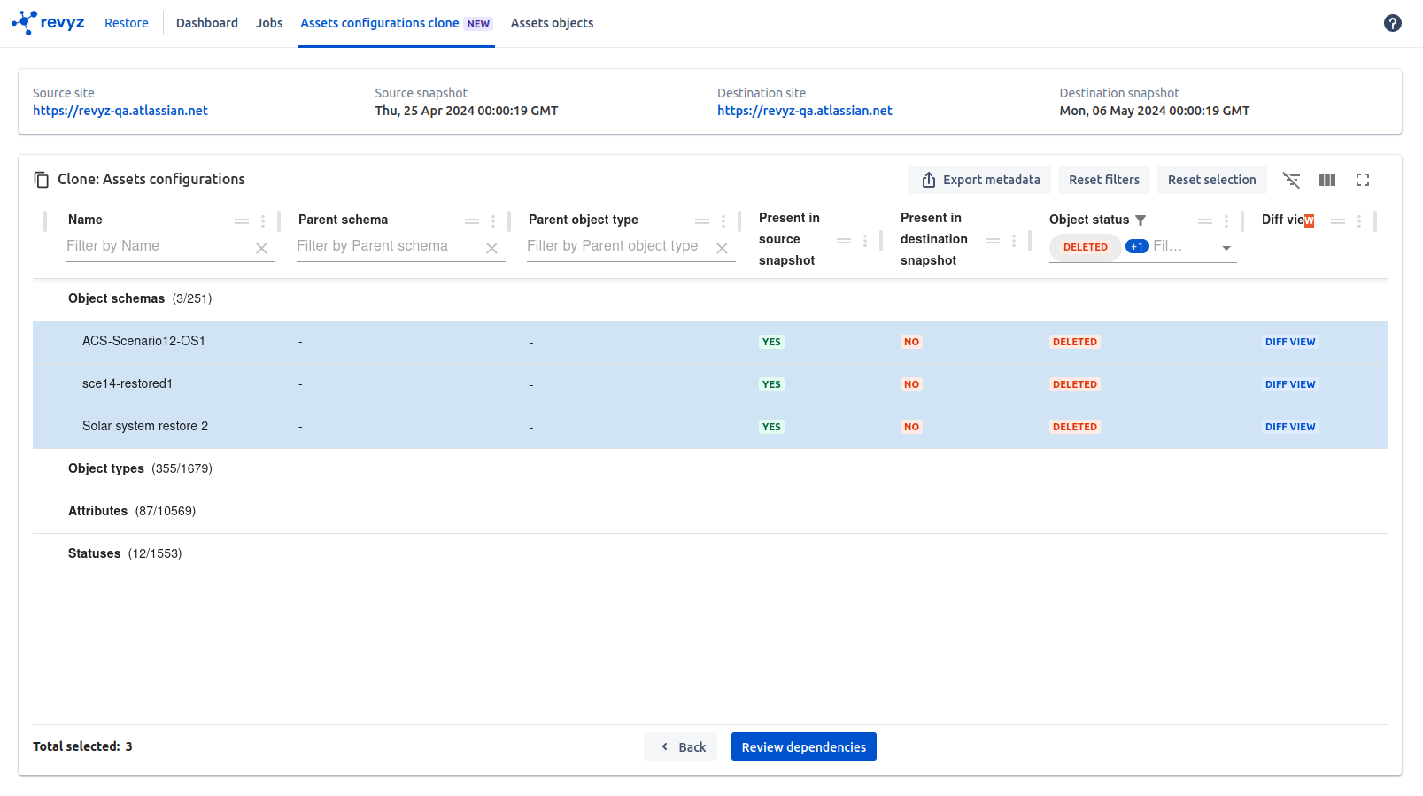1423x796 pixels.
Task: Open Parent schema column actions menu
Action: [493, 221]
